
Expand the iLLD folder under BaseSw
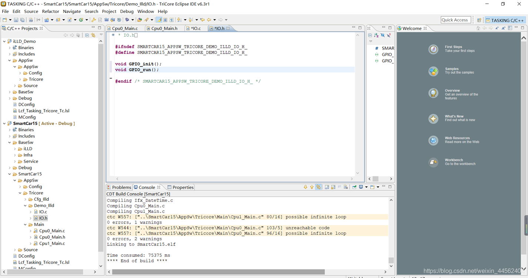15,149
